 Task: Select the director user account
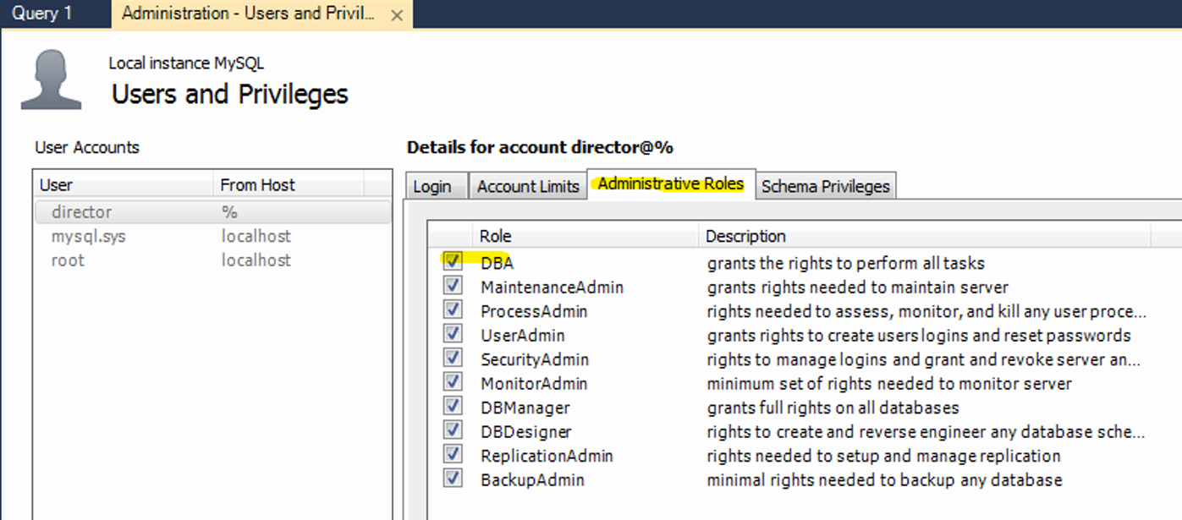point(212,212)
